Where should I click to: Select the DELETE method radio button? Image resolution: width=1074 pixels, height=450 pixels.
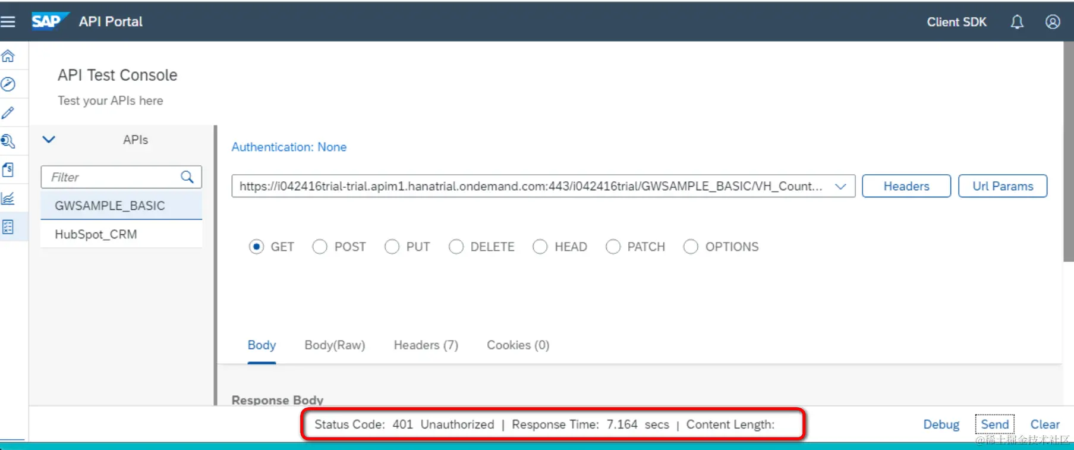(456, 247)
